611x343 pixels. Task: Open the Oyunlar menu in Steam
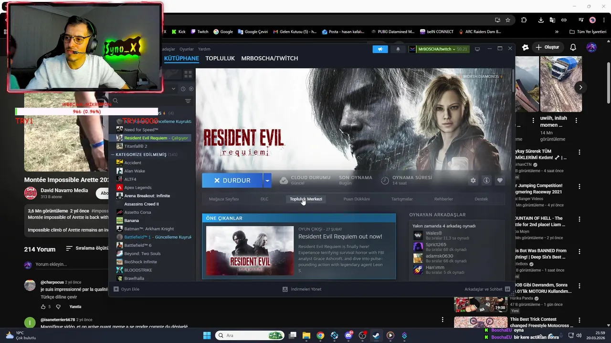(187, 49)
